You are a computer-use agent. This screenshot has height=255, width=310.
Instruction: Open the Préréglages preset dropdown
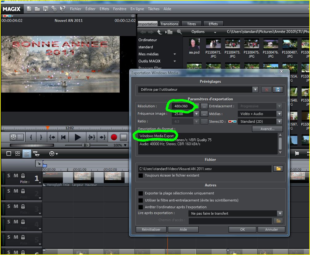[x=255, y=90]
